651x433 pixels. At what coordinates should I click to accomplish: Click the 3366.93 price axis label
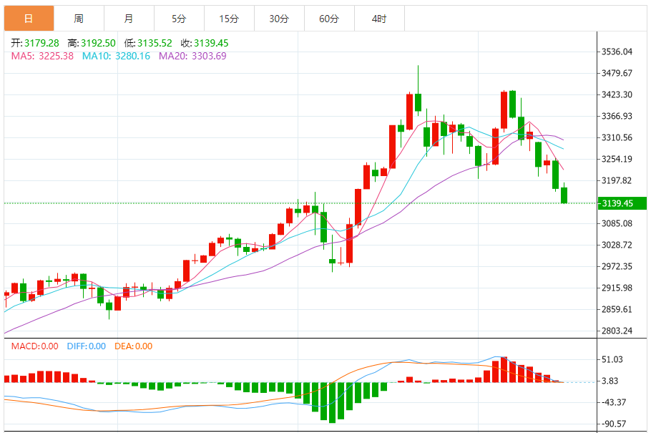point(617,116)
